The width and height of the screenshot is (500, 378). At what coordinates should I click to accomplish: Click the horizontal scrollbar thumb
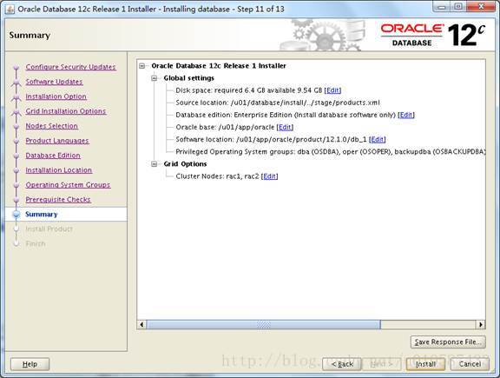tap(263, 325)
